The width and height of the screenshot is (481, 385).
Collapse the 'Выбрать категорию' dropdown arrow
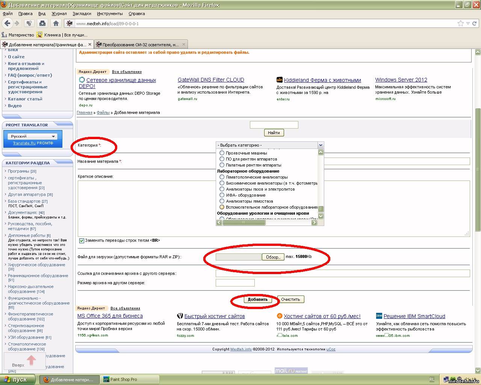click(320, 145)
